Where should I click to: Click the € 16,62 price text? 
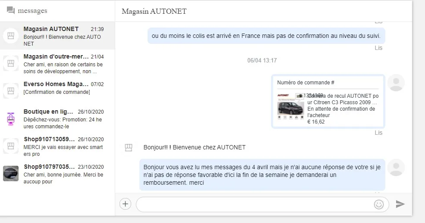[x=316, y=122]
